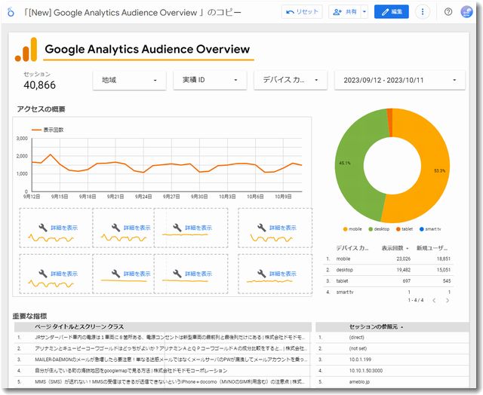The image size is (483, 395).
Task: Open the share options dropdown arrow
Action: (365, 12)
